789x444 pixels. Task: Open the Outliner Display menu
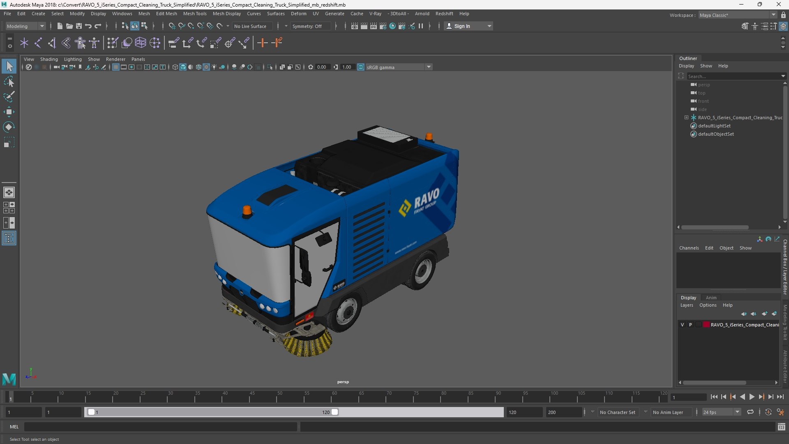[x=686, y=66]
